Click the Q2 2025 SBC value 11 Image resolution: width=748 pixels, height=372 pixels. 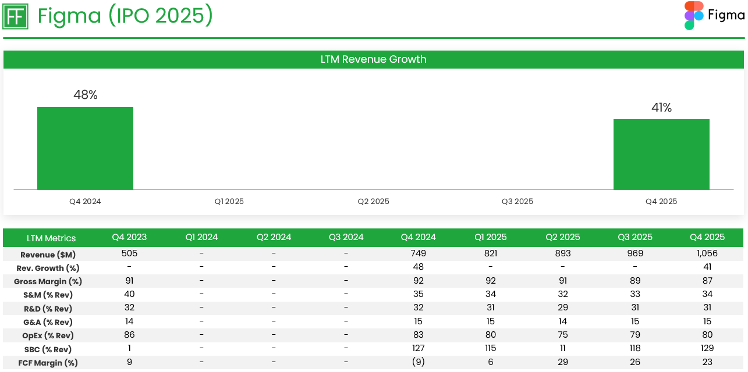tap(562, 348)
